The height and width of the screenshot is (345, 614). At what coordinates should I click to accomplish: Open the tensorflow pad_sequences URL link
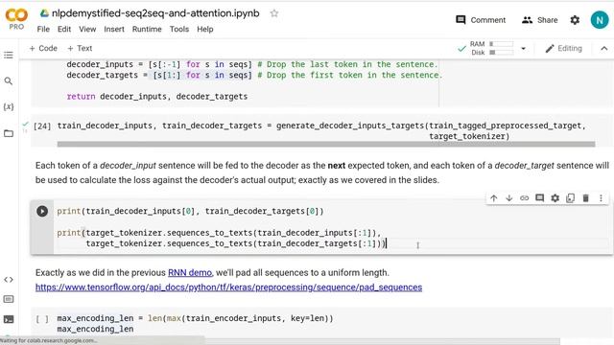click(x=228, y=287)
